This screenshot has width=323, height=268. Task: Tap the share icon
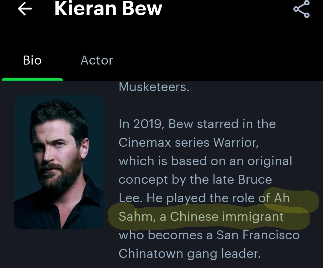(301, 9)
